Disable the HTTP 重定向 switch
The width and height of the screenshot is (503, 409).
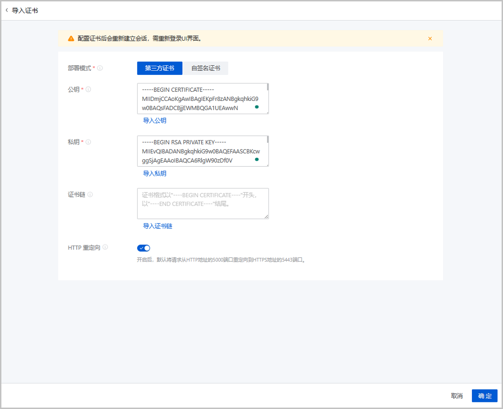tap(144, 248)
